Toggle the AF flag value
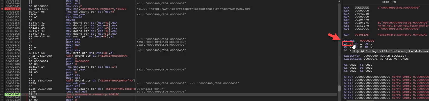The image size is (429, 101). [371, 44]
